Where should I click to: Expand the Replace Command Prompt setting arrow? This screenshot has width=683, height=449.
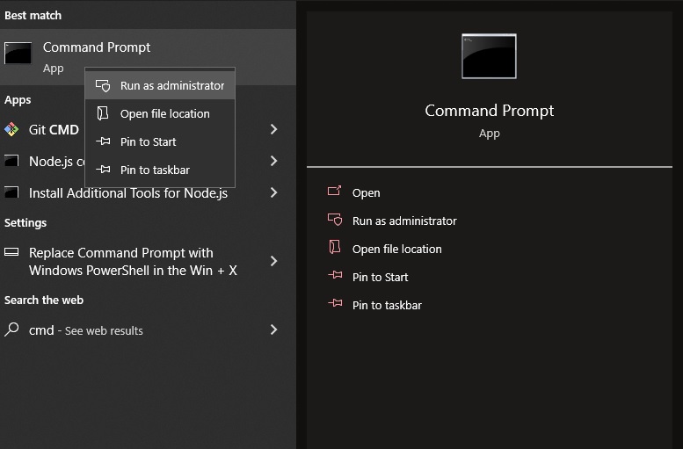coord(273,261)
